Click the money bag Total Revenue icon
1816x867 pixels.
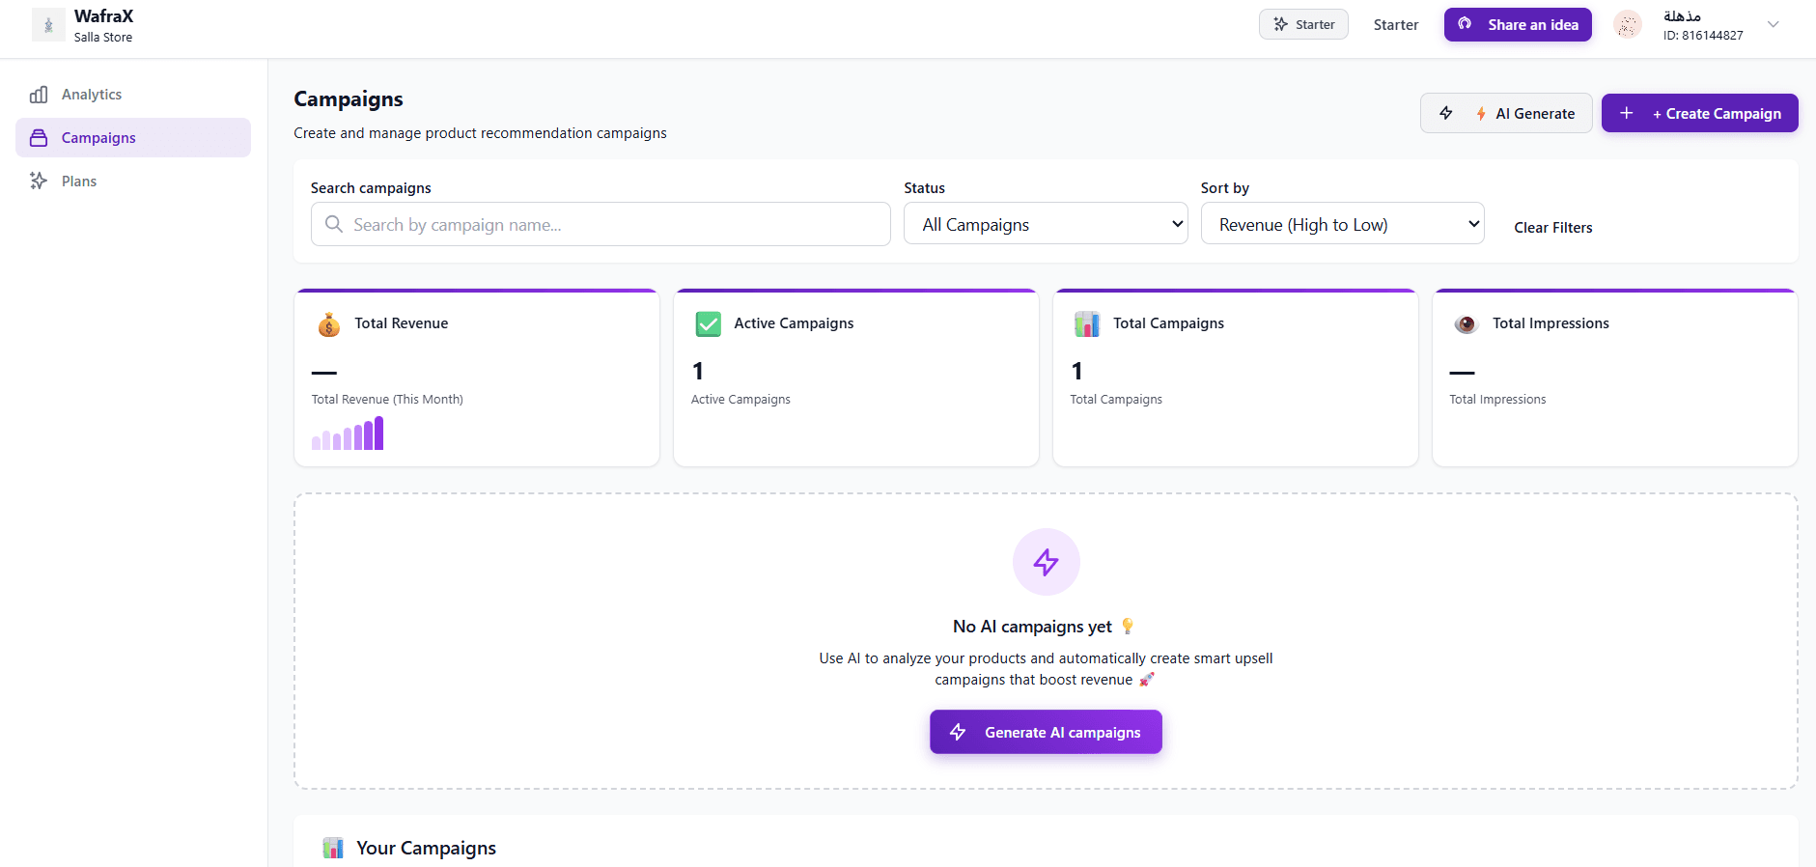point(329,324)
